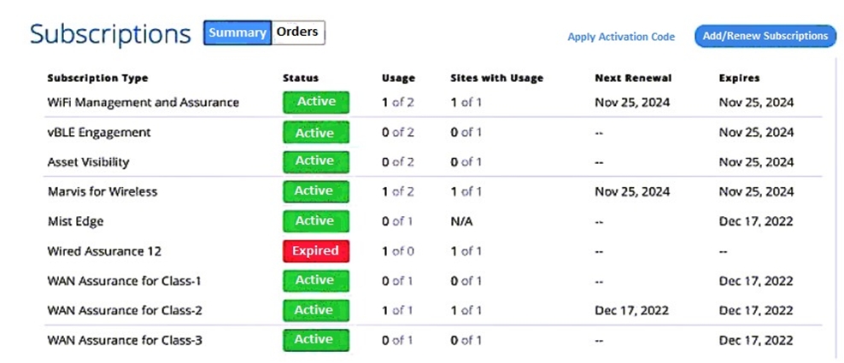Select WAN Assurance for Class-1 name
844x363 pixels.
pyautogui.click(x=125, y=281)
